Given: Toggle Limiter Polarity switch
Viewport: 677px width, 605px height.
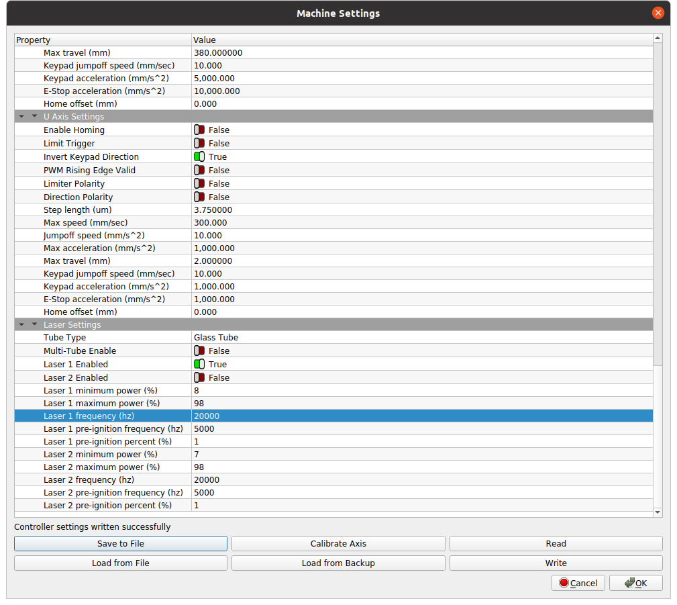Looking at the screenshot, I should tap(199, 183).
